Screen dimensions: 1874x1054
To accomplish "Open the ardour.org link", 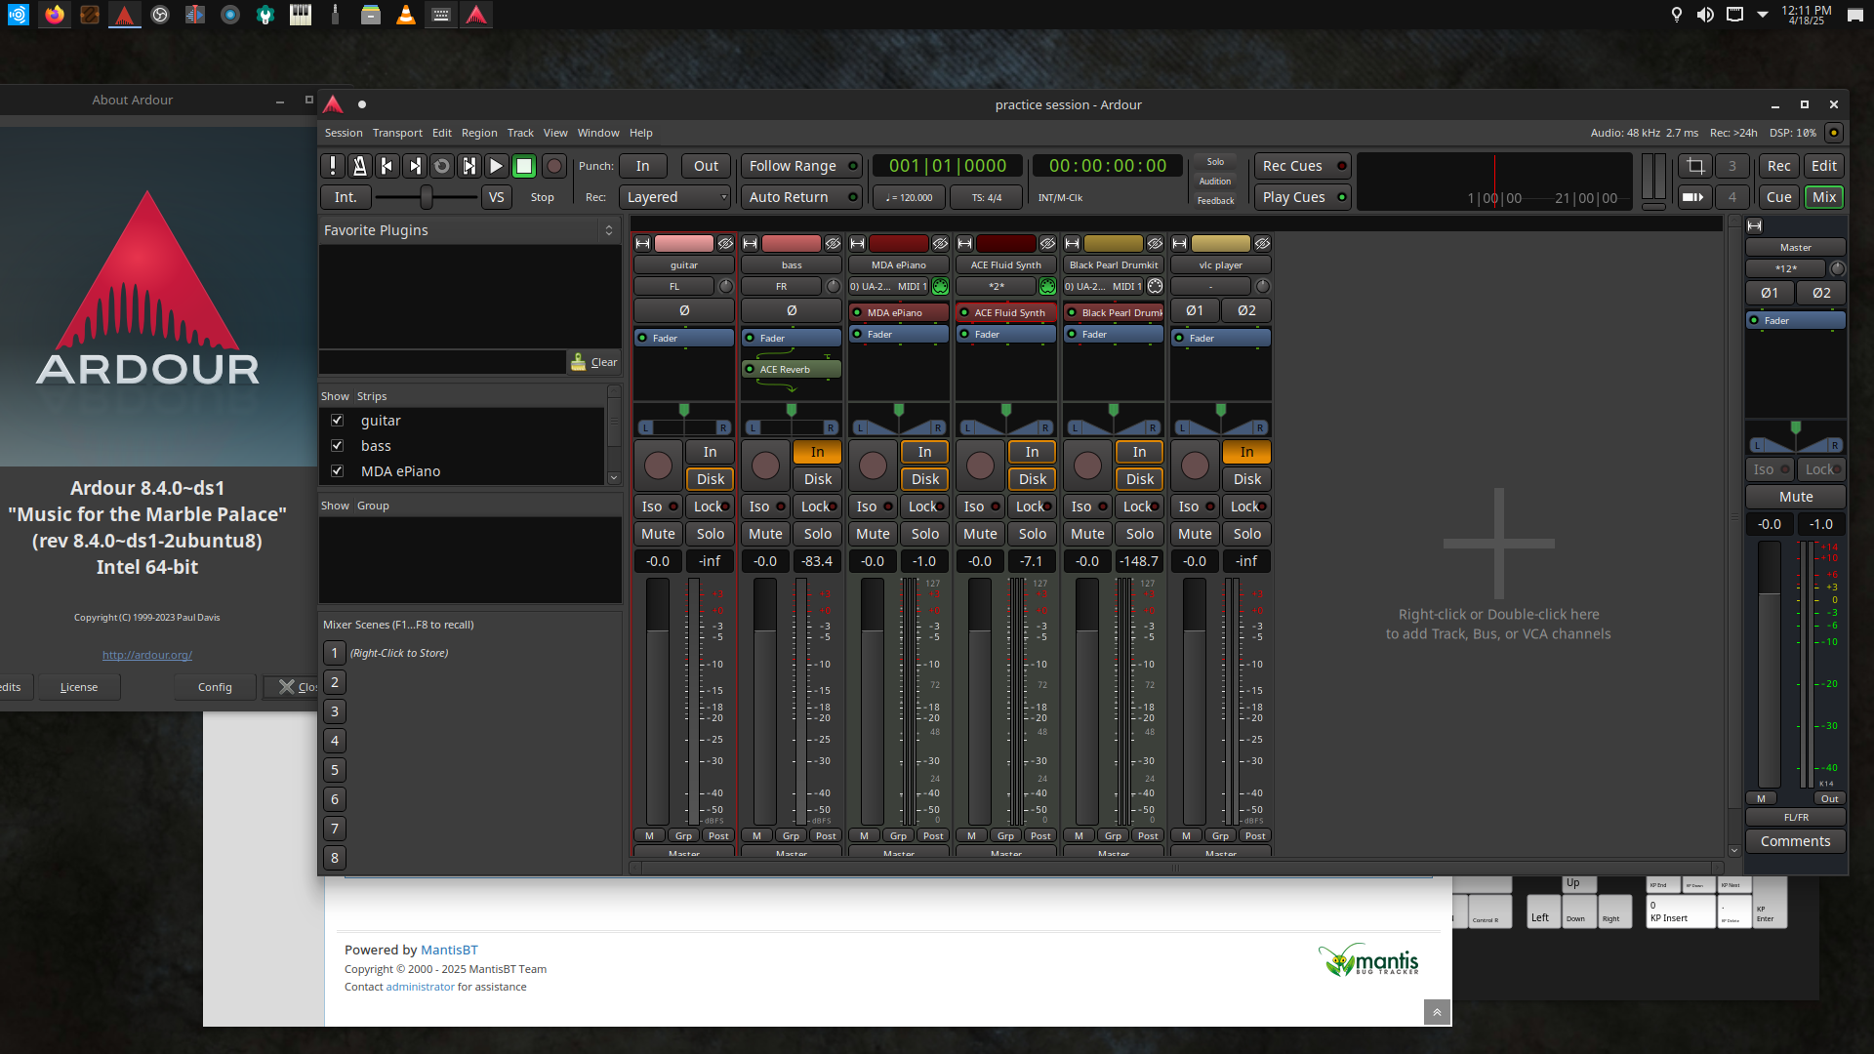I will [x=147, y=655].
